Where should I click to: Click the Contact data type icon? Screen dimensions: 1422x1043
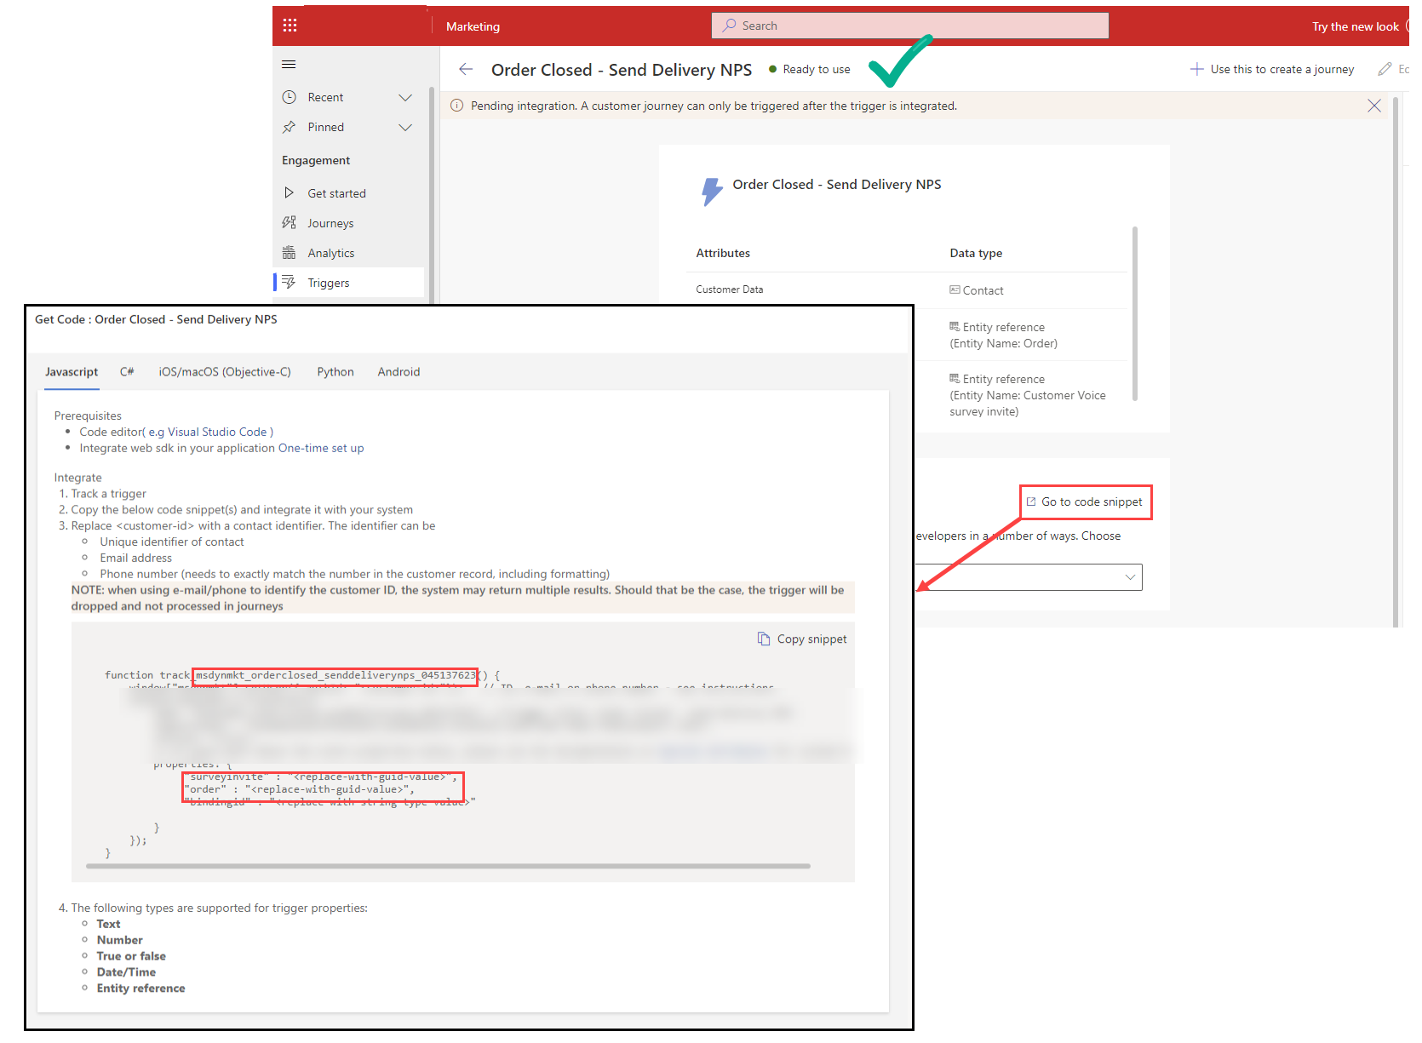point(955,289)
